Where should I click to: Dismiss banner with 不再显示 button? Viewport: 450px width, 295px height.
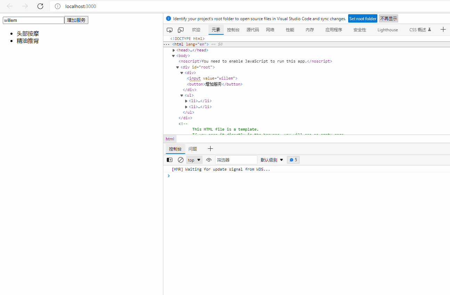388,19
